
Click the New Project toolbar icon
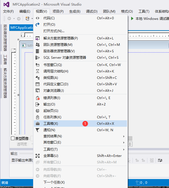tap(27, 18)
